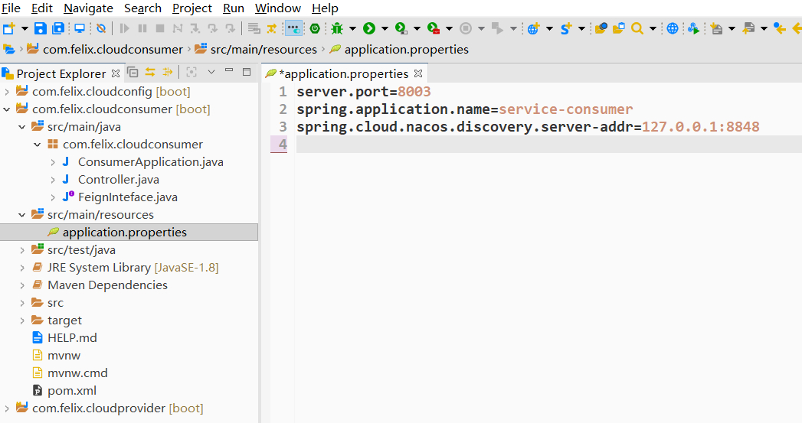Place cursor on empty editor line 4
Viewport: 802px width, 423px height.
tap(548, 145)
